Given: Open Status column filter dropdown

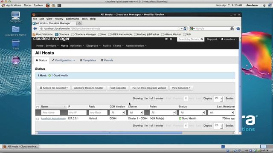Looking at the screenshot, I should (x=192, y=113).
